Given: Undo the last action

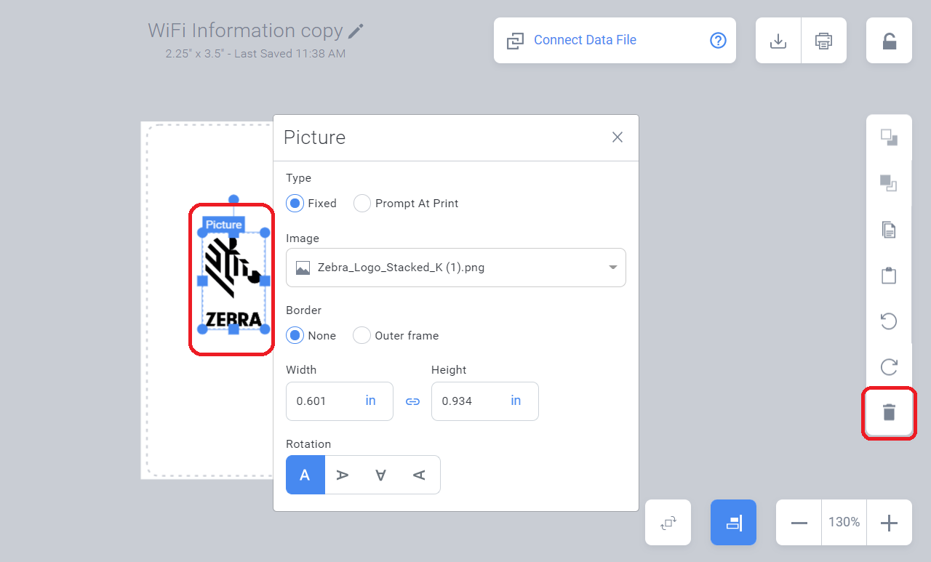Looking at the screenshot, I should coord(888,321).
